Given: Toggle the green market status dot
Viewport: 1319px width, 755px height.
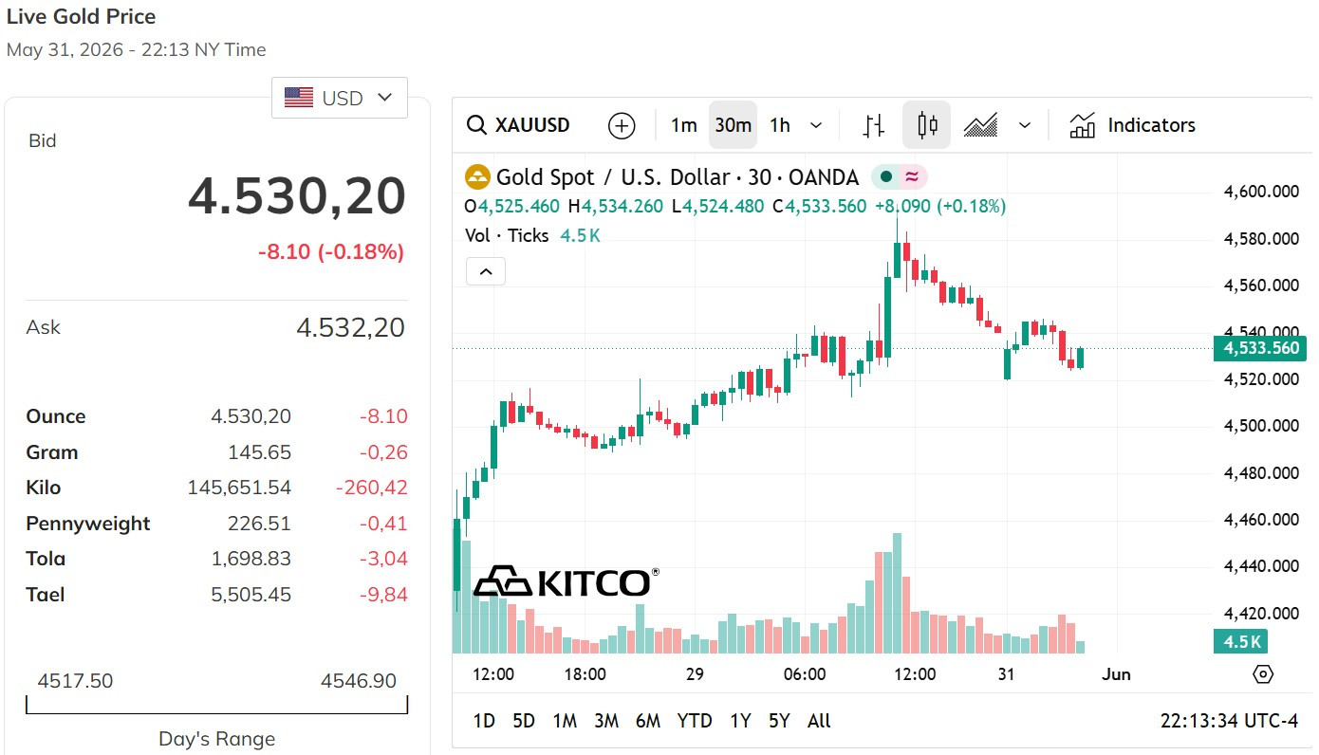Looking at the screenshot, I should click(x=886, y=177).
